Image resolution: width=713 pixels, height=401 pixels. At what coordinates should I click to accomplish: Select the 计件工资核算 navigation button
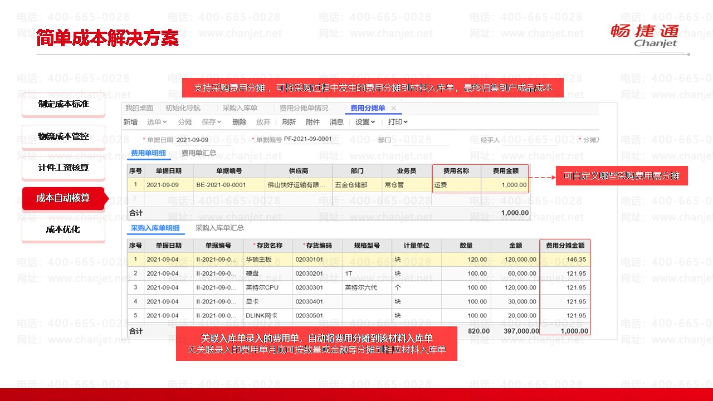click(x=64, y=167)
